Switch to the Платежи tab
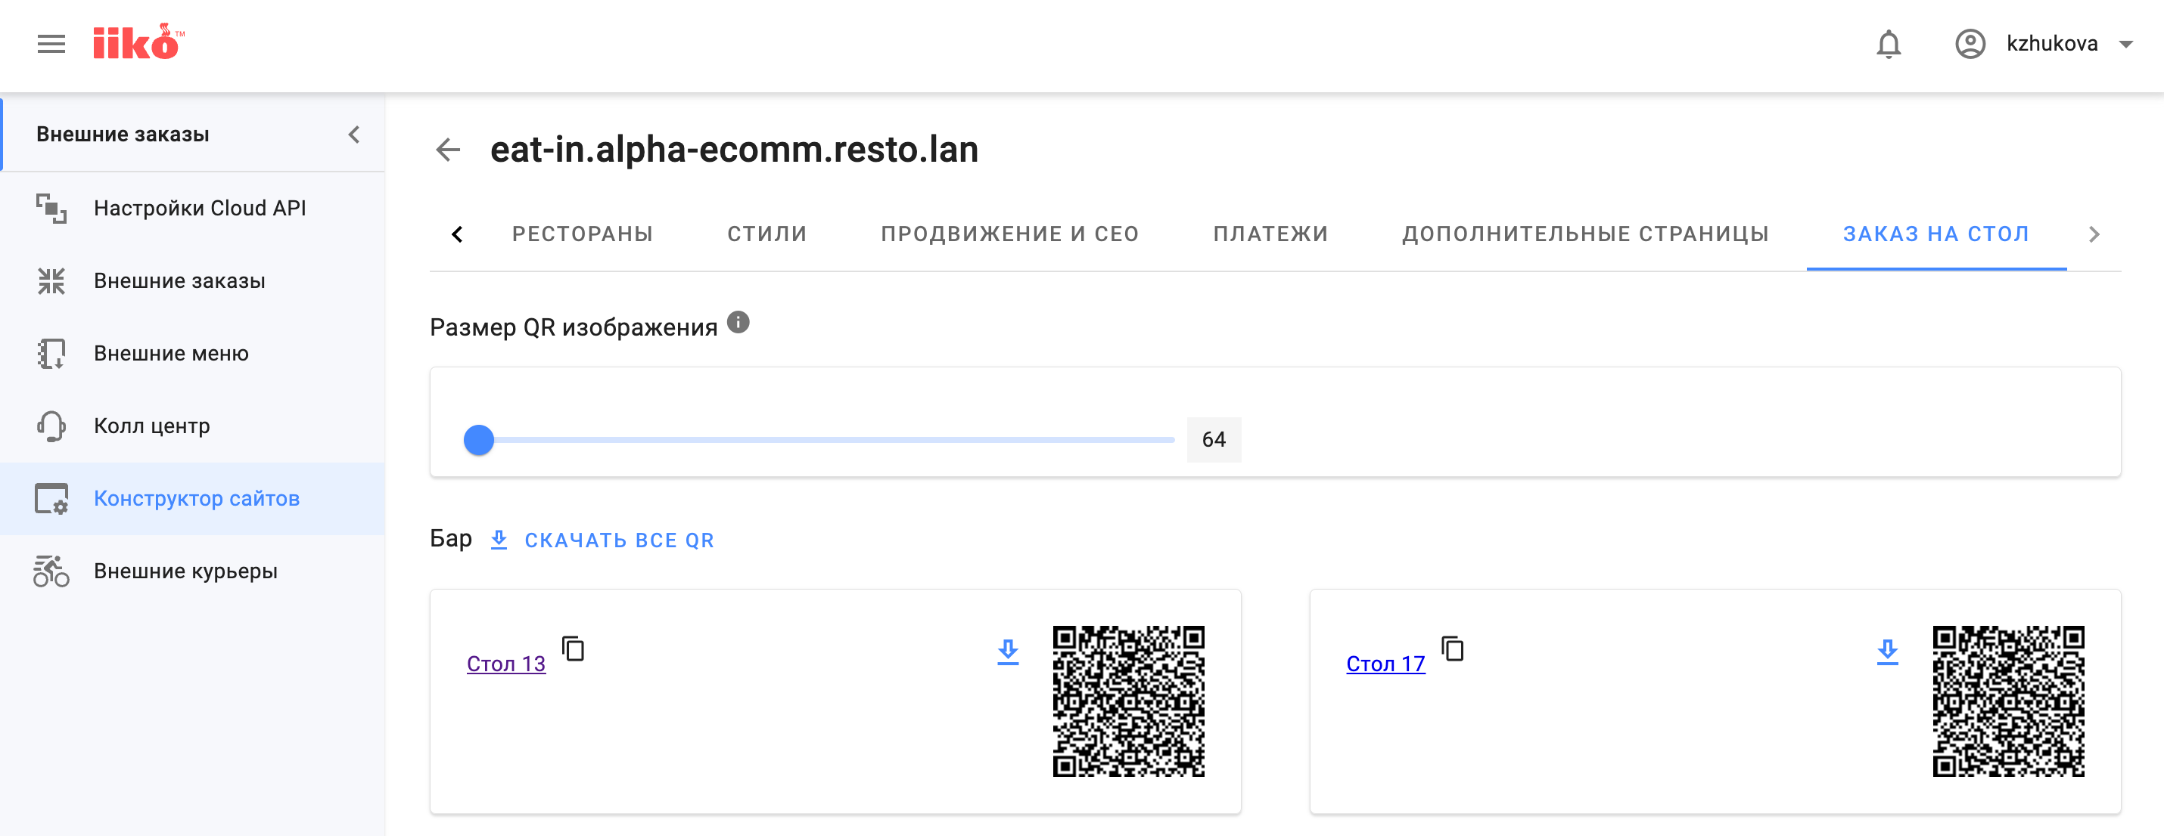The height and width of the screenshot is (836, 2164). [1270, 234]
